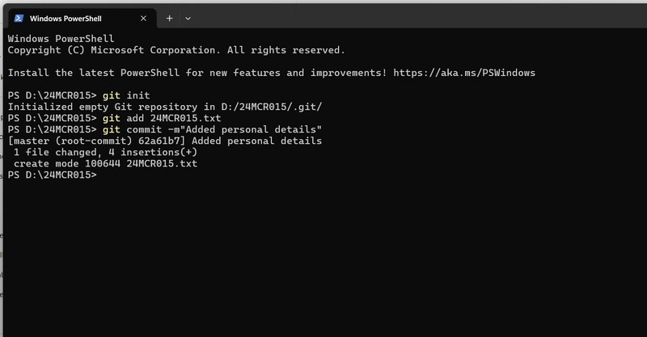
Task: Click the Microsoft Corporation copyright line
Action: click(176, 50)
